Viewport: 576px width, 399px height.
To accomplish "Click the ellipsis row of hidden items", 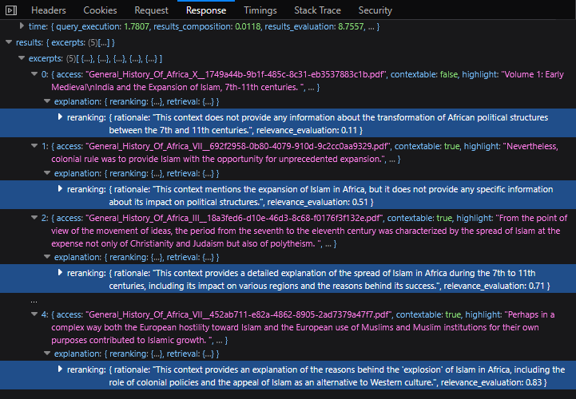I will [34, 301].
